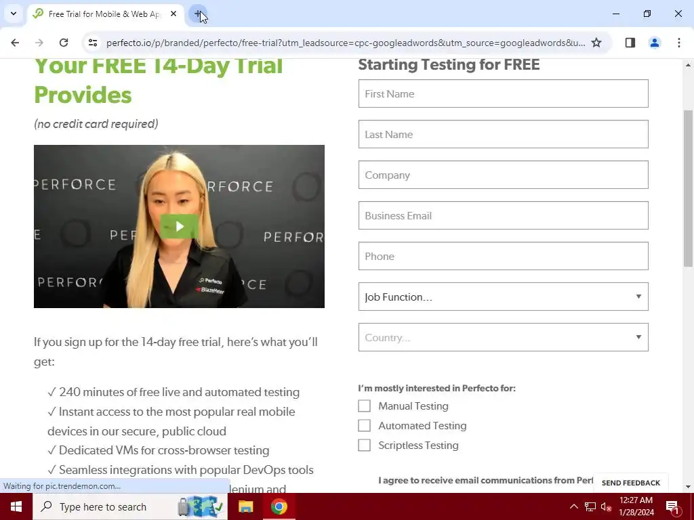Viewport: 694px width, 520px height.
Task: Close the Free Trial tab
Action: tap(173, 14)
